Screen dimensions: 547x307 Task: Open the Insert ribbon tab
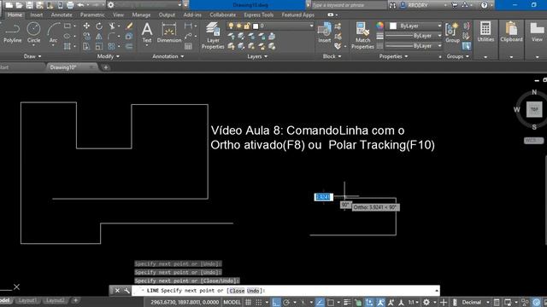pos(36,15)
